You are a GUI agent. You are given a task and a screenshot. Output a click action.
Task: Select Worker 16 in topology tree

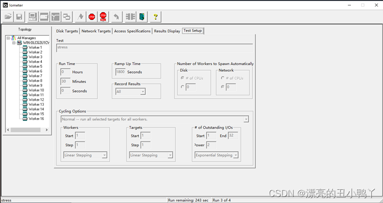(x=36, y=119)
